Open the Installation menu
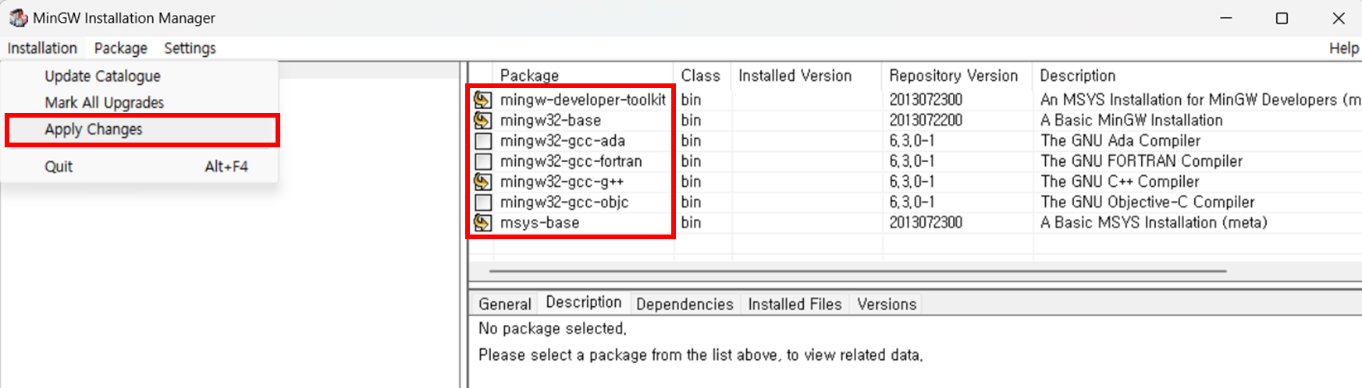Viewport: 1362px width, 388px height. coord(42,48)
